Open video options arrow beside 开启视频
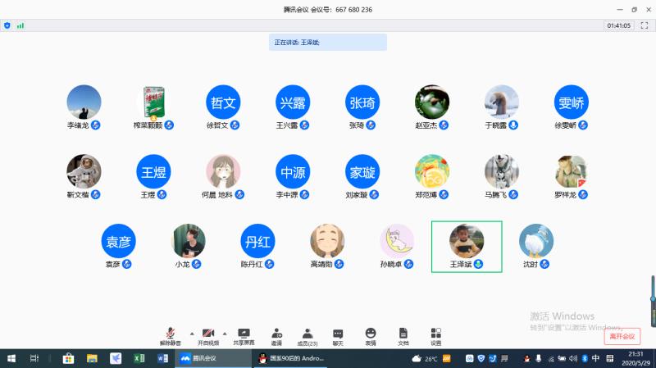 point(225,333)
